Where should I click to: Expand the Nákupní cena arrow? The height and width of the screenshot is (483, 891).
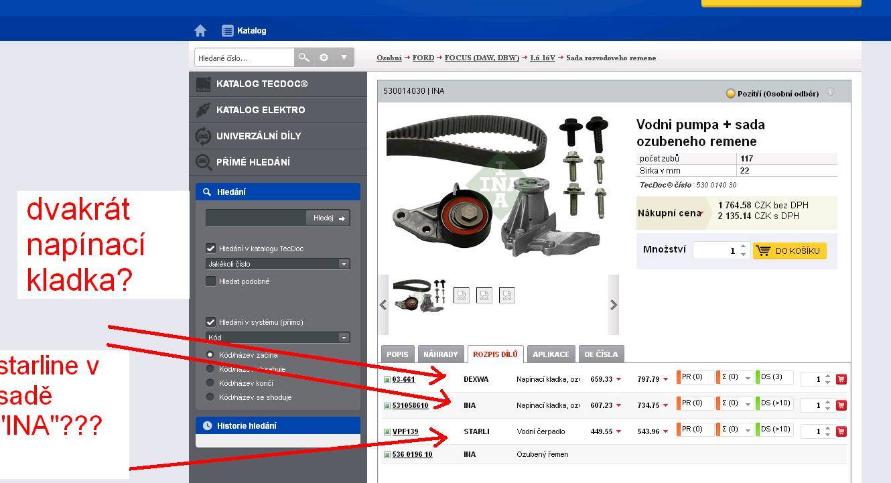701,214
